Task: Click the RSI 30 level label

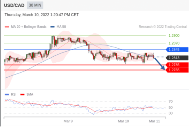Action: point(170,113)
